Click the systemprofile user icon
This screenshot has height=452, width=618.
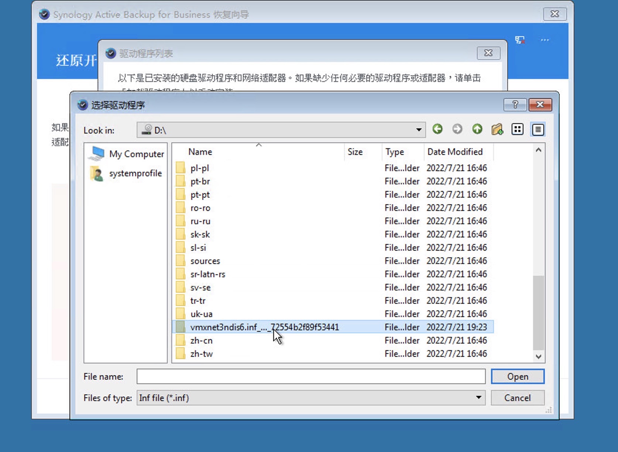[x=97, y=173]
